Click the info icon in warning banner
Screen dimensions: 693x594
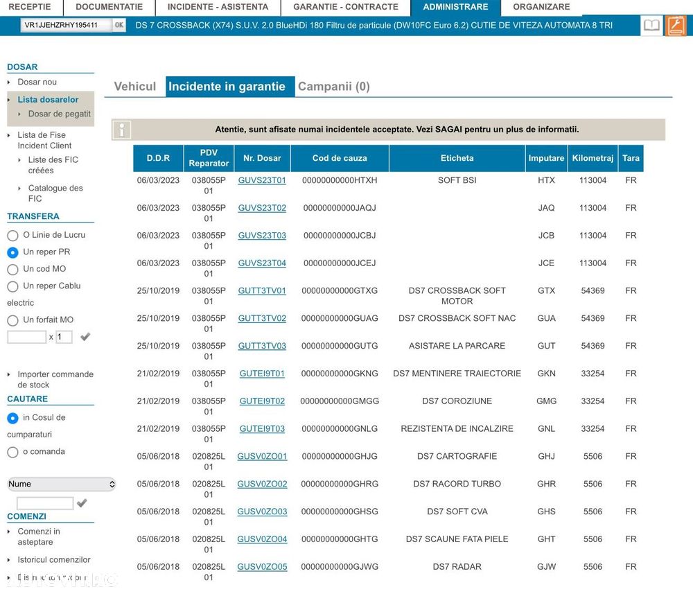121,130
